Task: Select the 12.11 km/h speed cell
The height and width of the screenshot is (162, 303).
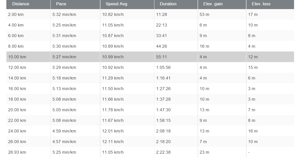Action: pyautogui.click(x=113, y=142)
